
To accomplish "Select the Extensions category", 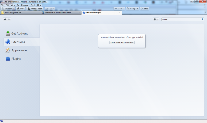I will [22, 42].
